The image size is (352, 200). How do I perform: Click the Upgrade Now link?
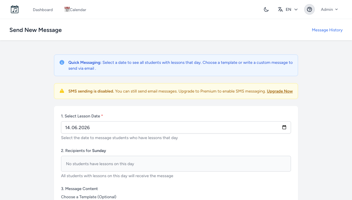pyautogui.click(x=280, y=91)
